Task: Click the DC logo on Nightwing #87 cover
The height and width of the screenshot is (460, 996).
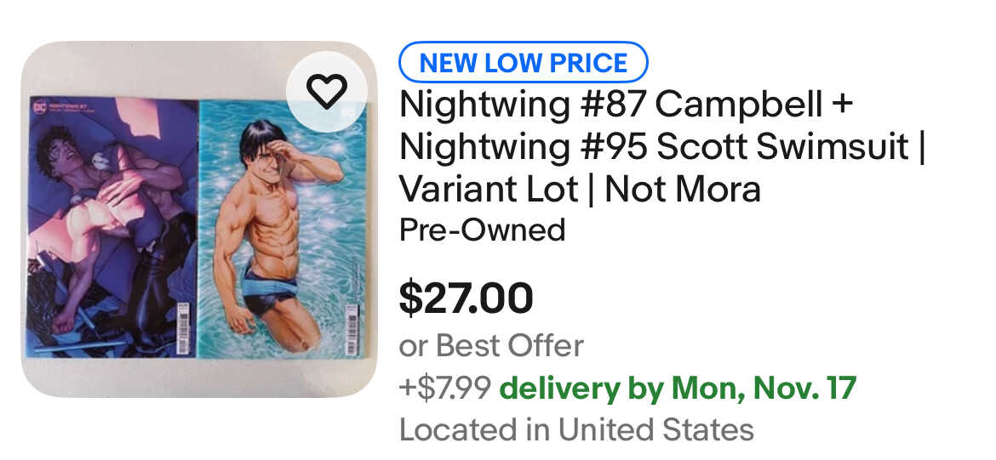Action: click(38, 108)
